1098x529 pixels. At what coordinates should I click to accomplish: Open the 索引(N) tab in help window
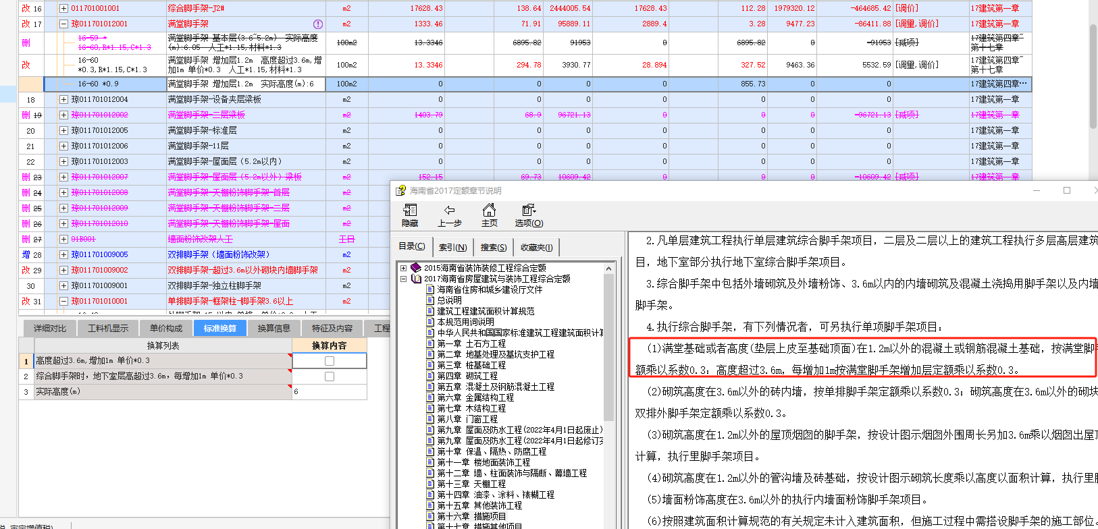pyautogui.click(x=452, y=248)
